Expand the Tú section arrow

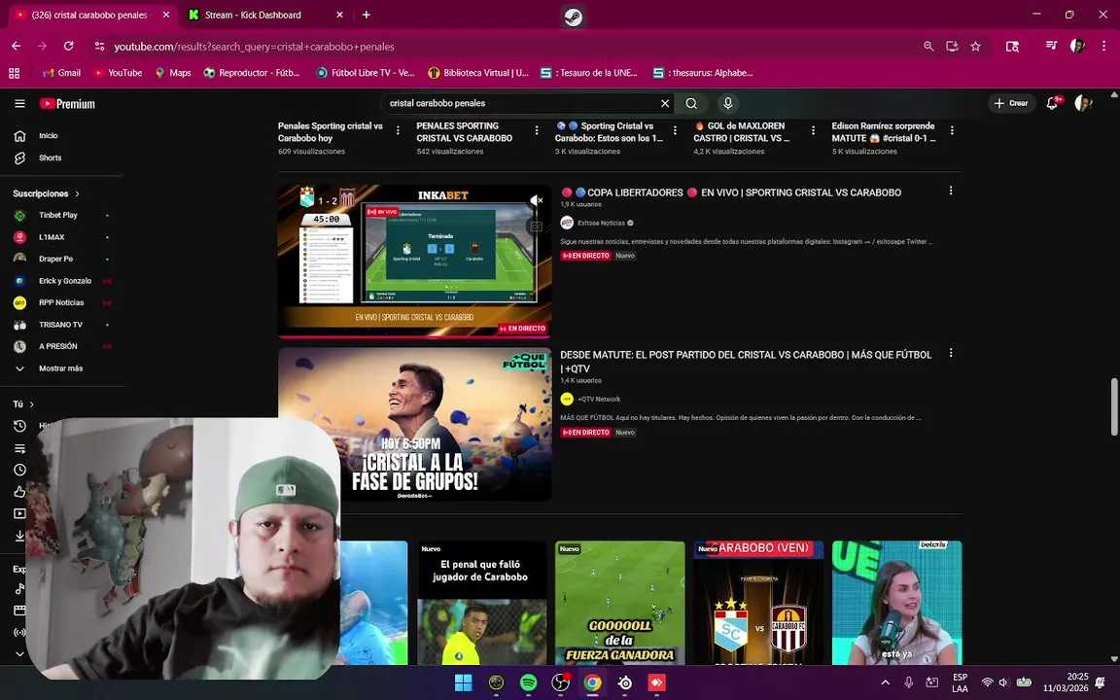click(31, 404)
